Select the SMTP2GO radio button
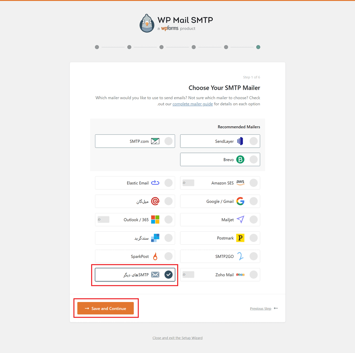Viewport: 355px width, 353px height. pos(253,256)
